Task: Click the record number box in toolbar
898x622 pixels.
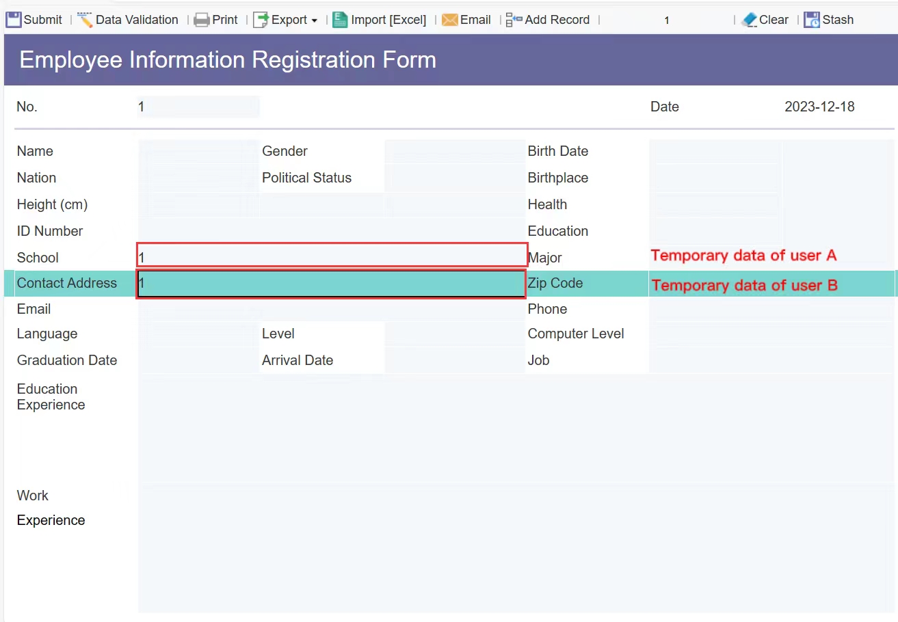Action: 666,21
